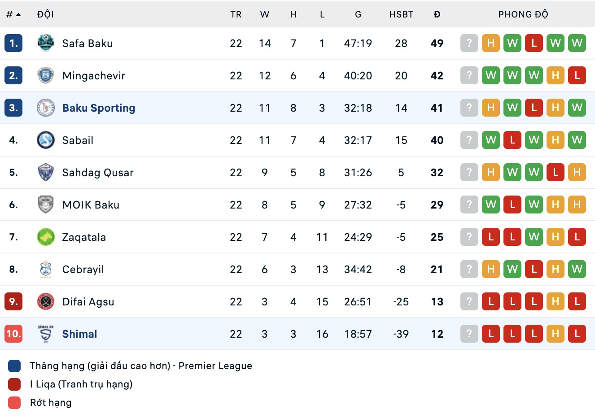
Task: Open the Shimal team link
Action: coord(79,334)
